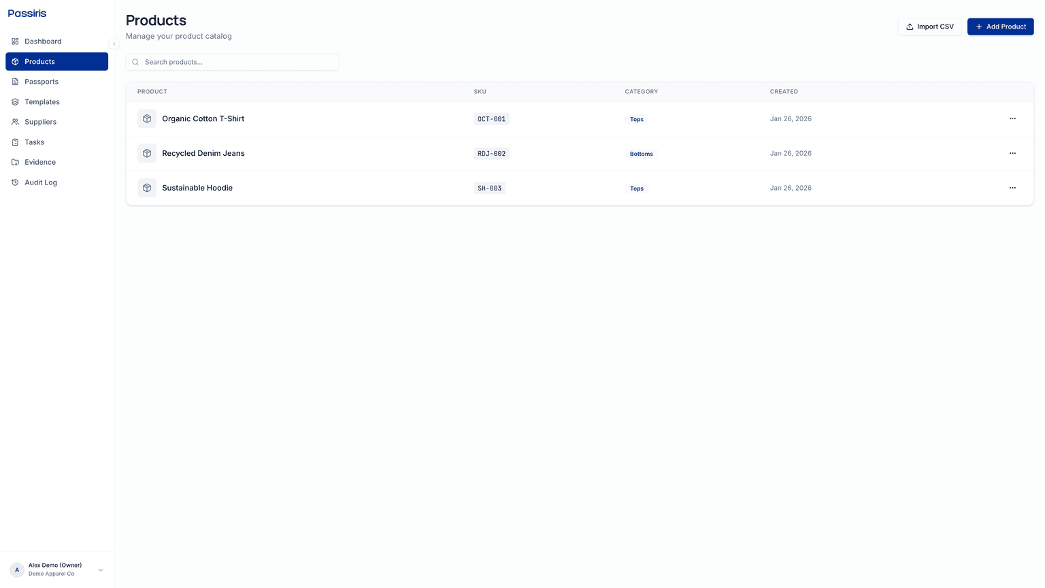Image resolution: width=1045 pixels, height=588 pixels.
Task: Click the Tops category badge
Action: 636,119
